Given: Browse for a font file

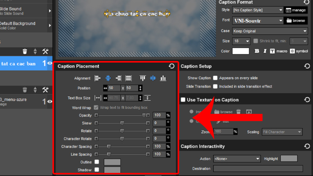Looking at the screenshot, I should 296,21.
